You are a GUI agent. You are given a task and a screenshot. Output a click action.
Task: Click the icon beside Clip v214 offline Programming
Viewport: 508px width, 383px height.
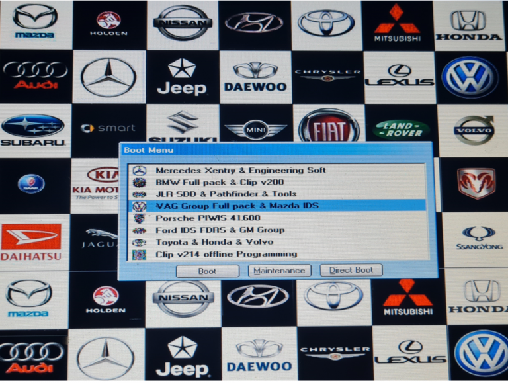pyautogui.click(x=140, y=255)
